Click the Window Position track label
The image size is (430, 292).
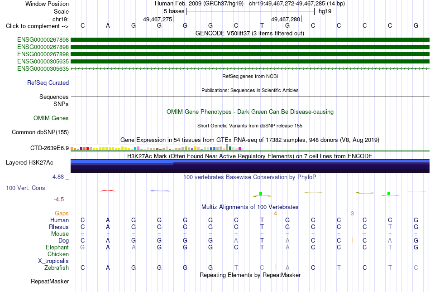(x=47, y=4)
